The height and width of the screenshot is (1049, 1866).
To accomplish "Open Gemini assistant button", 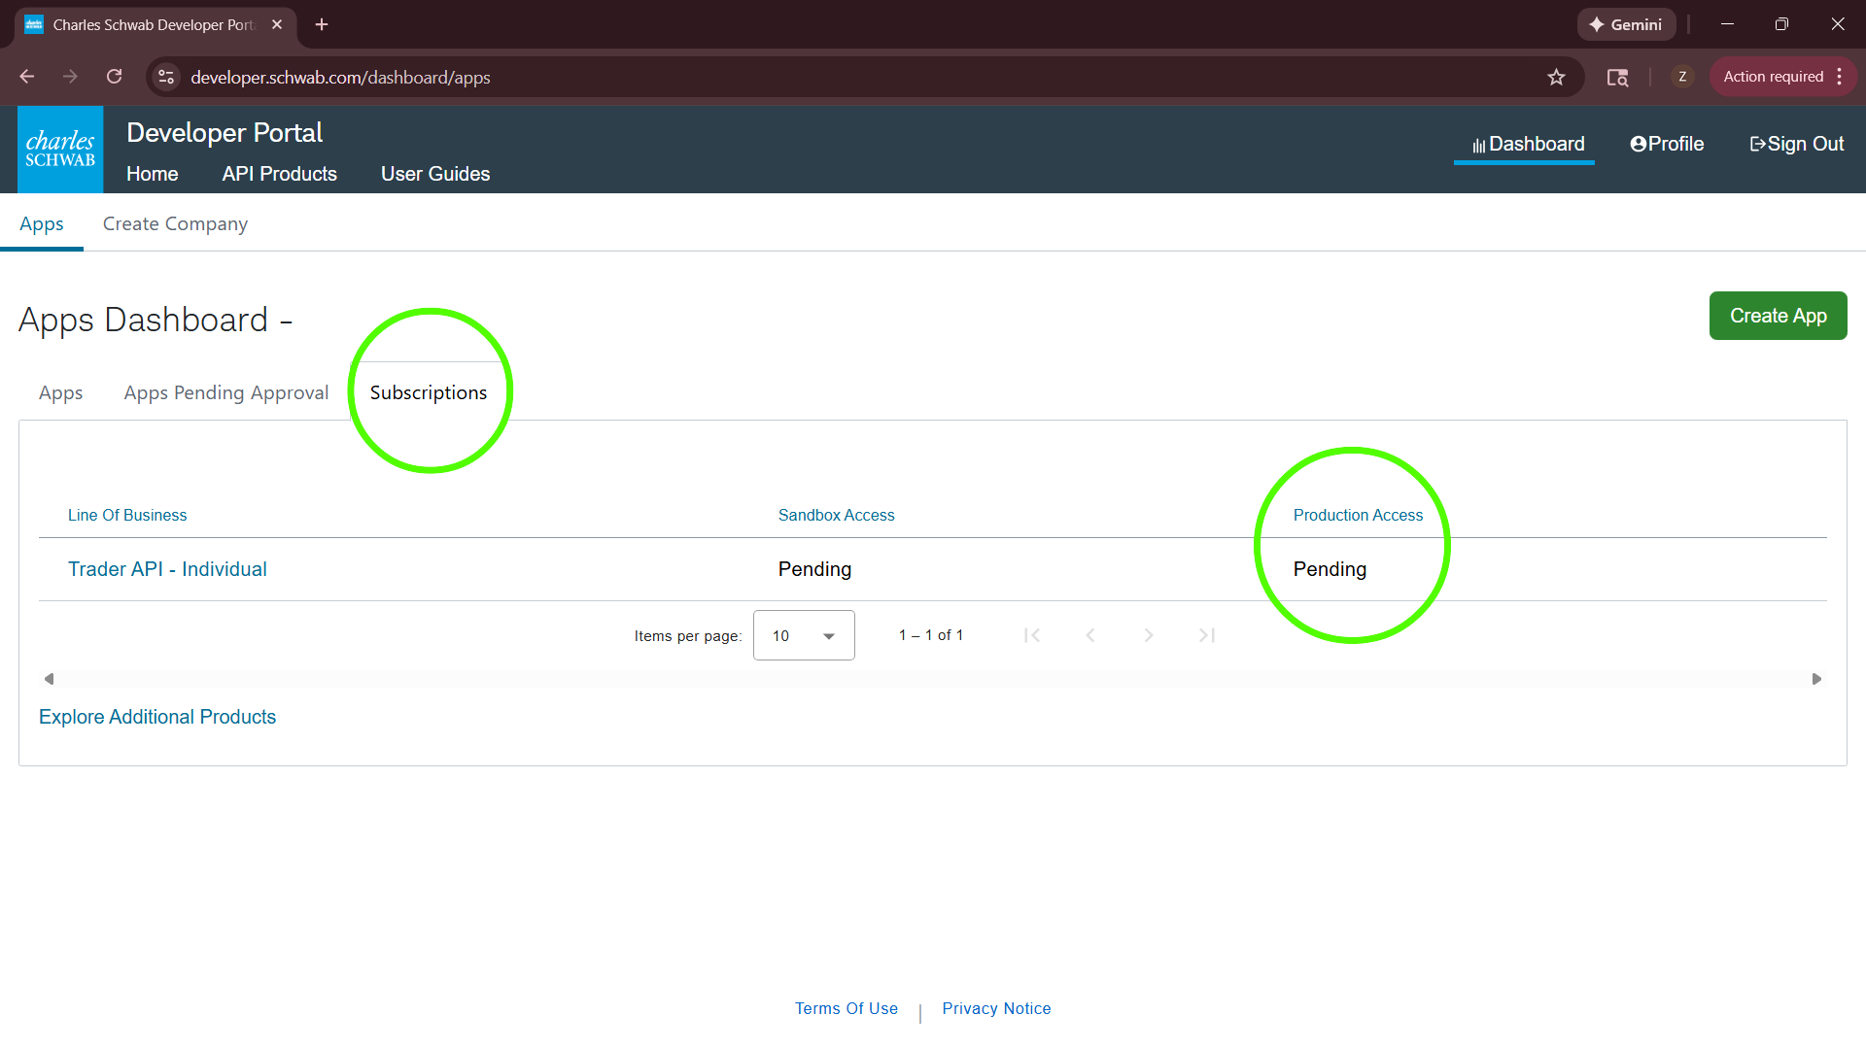I will click(1626, 24).
